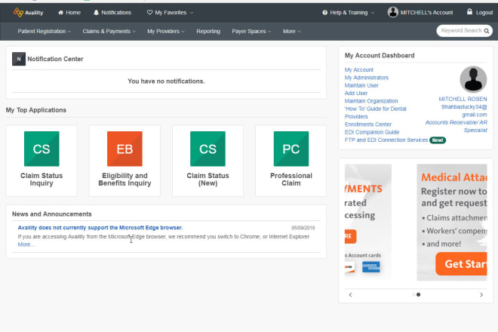Open the Maintain Organization link
The height and width of the screenshot is (332, 498).
tap(371, 100)
